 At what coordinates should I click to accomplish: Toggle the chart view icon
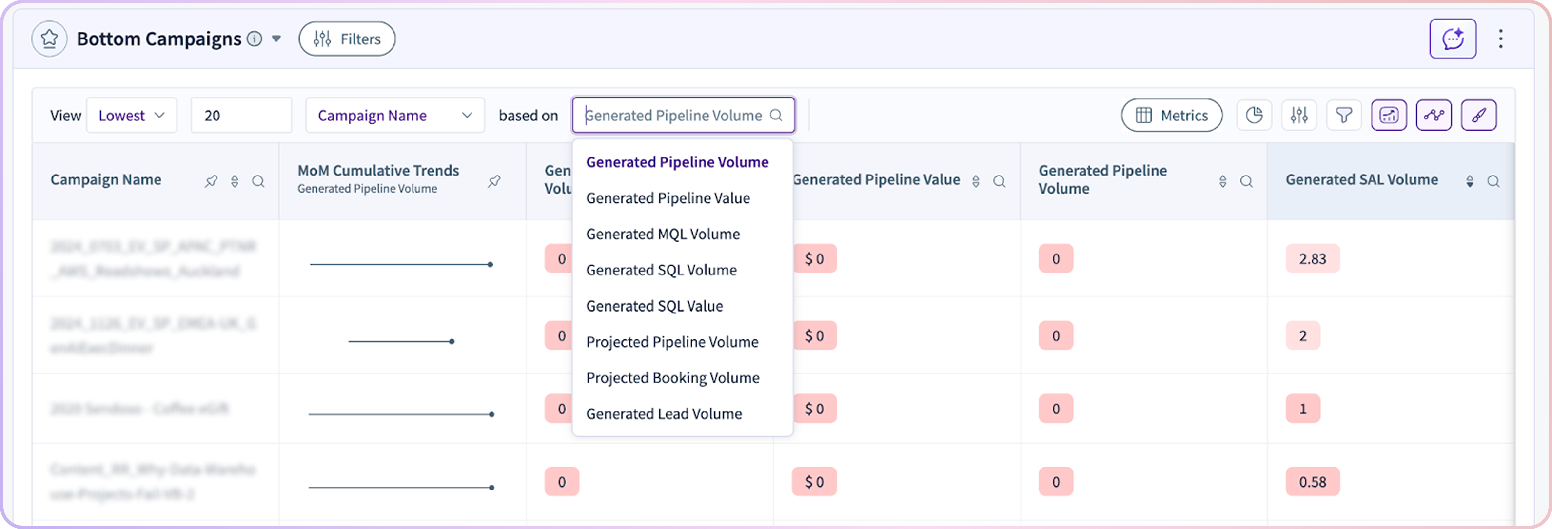[1389, 115]
